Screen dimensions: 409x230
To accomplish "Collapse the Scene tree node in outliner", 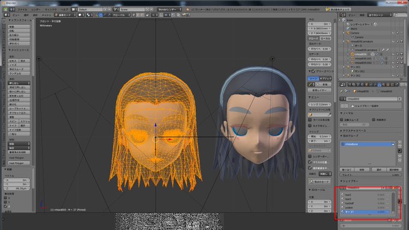I will tap(339, 20).
